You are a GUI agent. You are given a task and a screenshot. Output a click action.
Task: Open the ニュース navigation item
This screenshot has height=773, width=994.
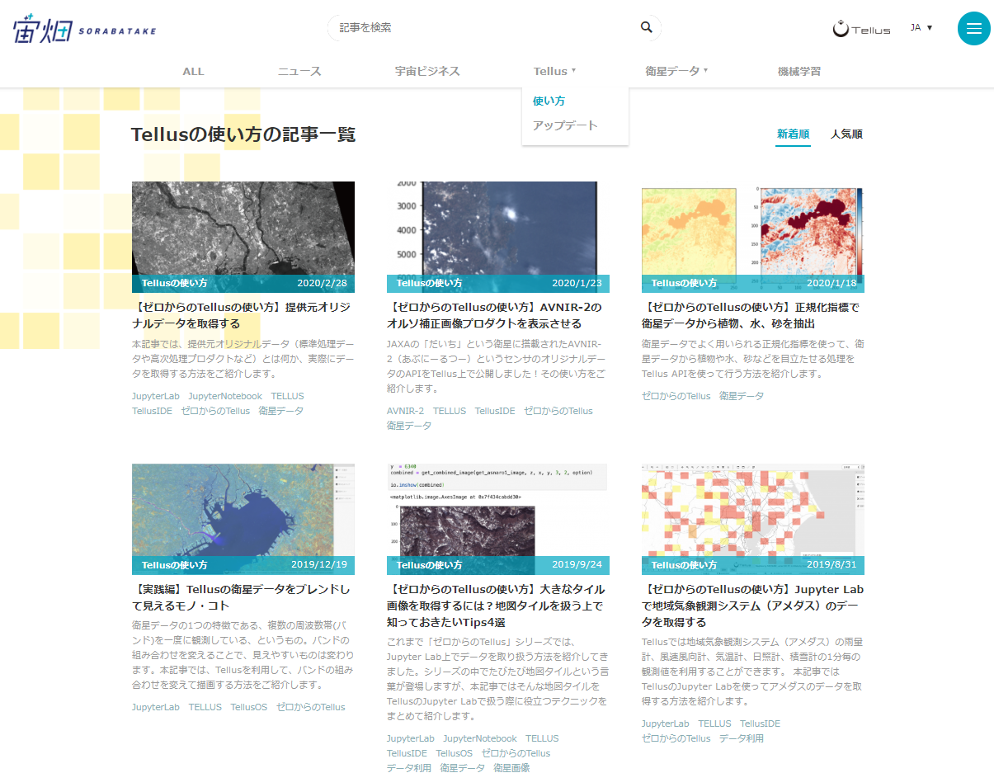299,72
